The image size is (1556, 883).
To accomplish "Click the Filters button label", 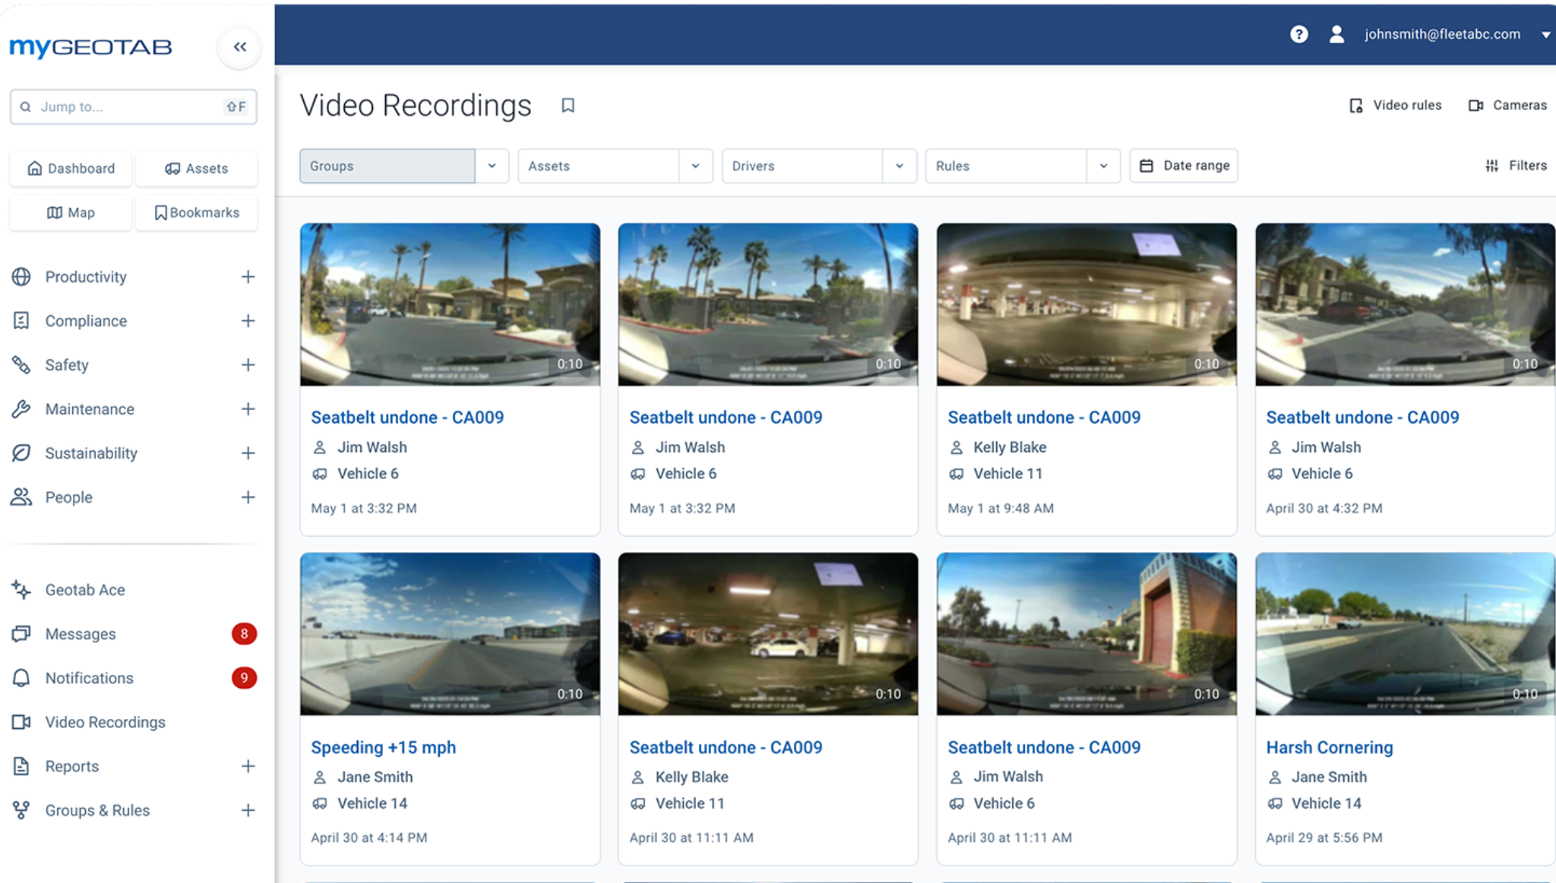I will coord(1527,166).
